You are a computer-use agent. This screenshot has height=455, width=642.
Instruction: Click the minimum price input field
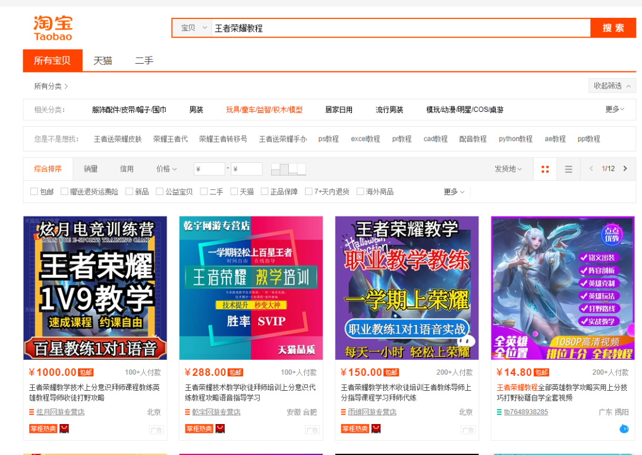point(209,169)
